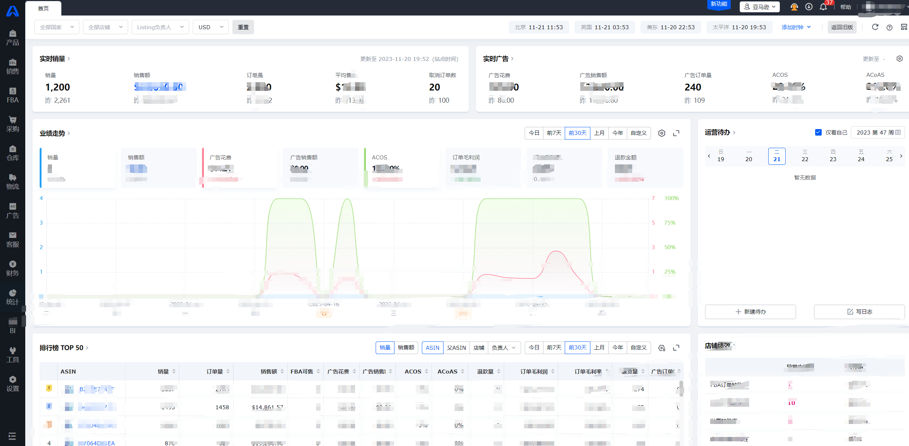Click the refresh icon in the top bar
The image size is (909, 446).
875,27
